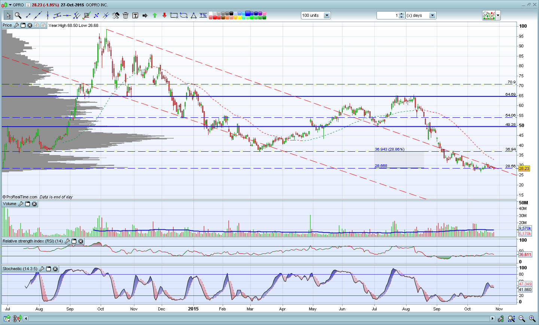Pick the bright red color swatch
This screenshot has height=325, width=539.
tap(215, 18)
